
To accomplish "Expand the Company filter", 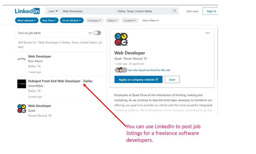I will [x=94, y=20].
